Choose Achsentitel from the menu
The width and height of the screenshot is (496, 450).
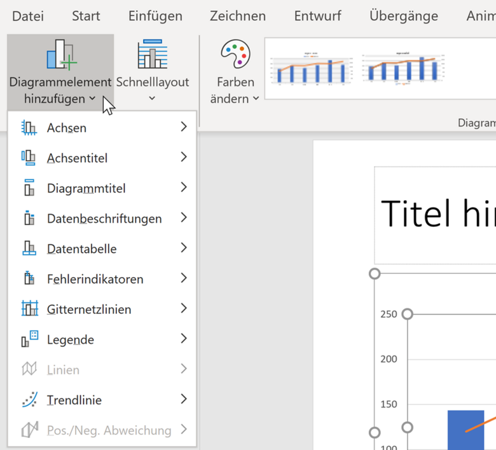102,158
